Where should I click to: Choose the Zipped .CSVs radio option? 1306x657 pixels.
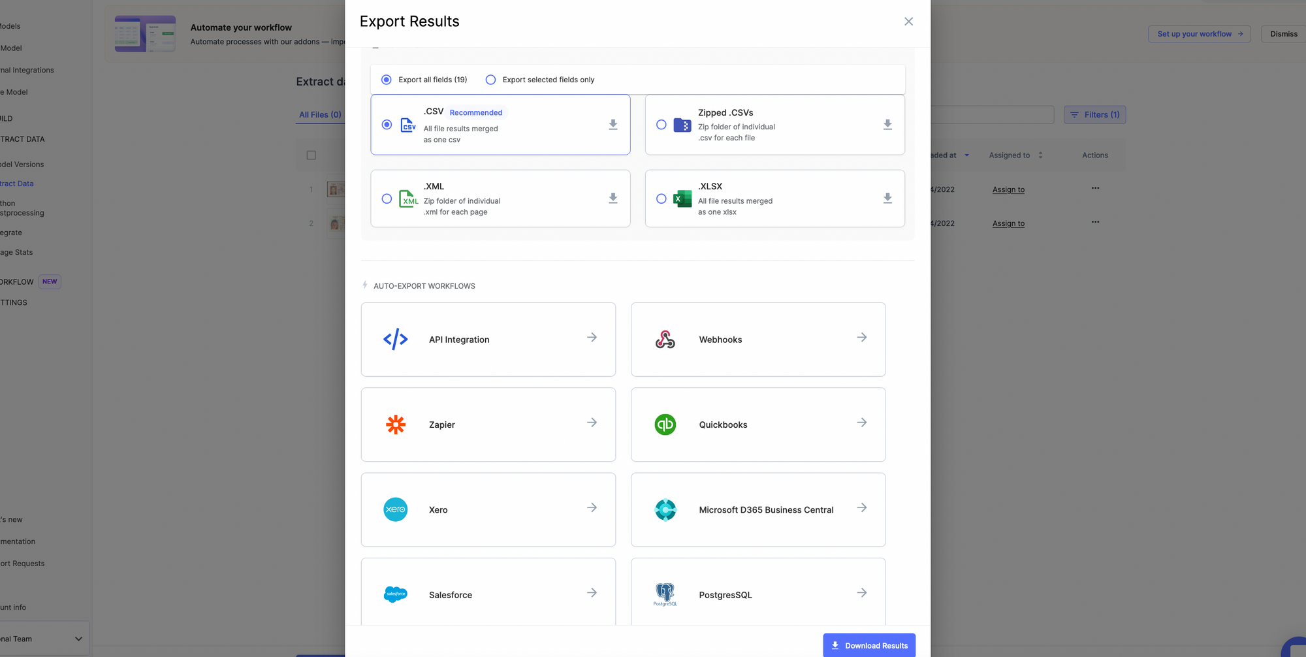click(661, 125)
